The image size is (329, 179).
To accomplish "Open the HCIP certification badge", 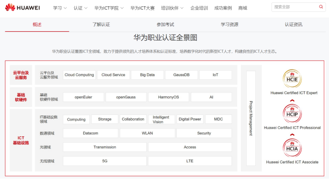I will [x=292, y=113].
